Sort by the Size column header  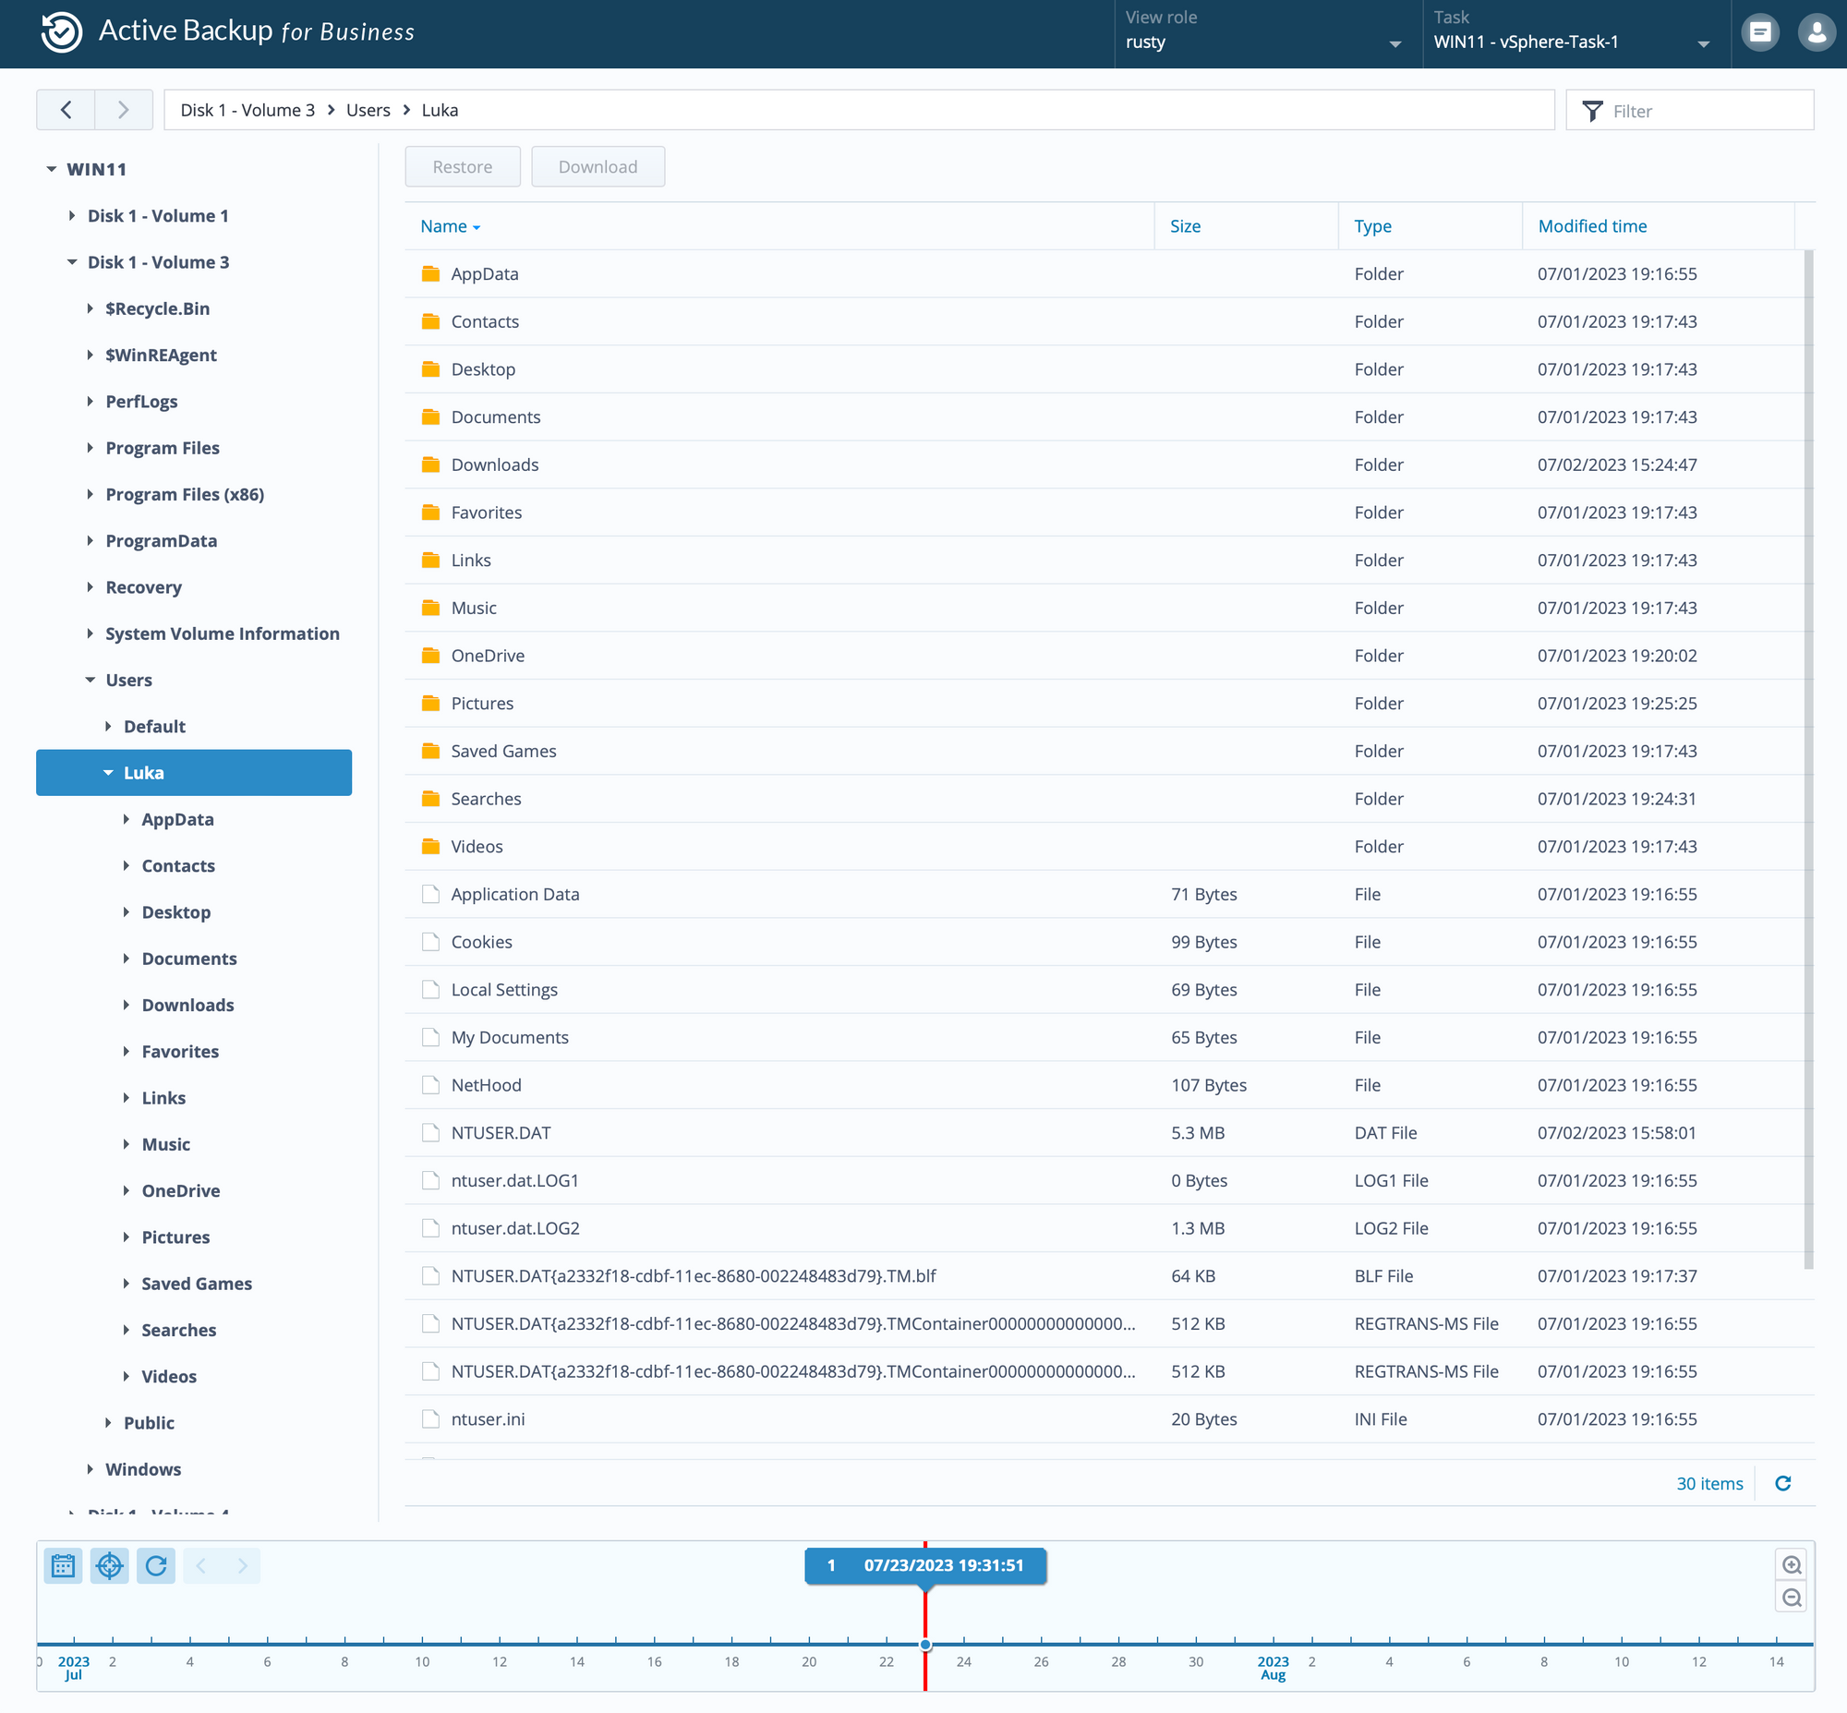1246,226
